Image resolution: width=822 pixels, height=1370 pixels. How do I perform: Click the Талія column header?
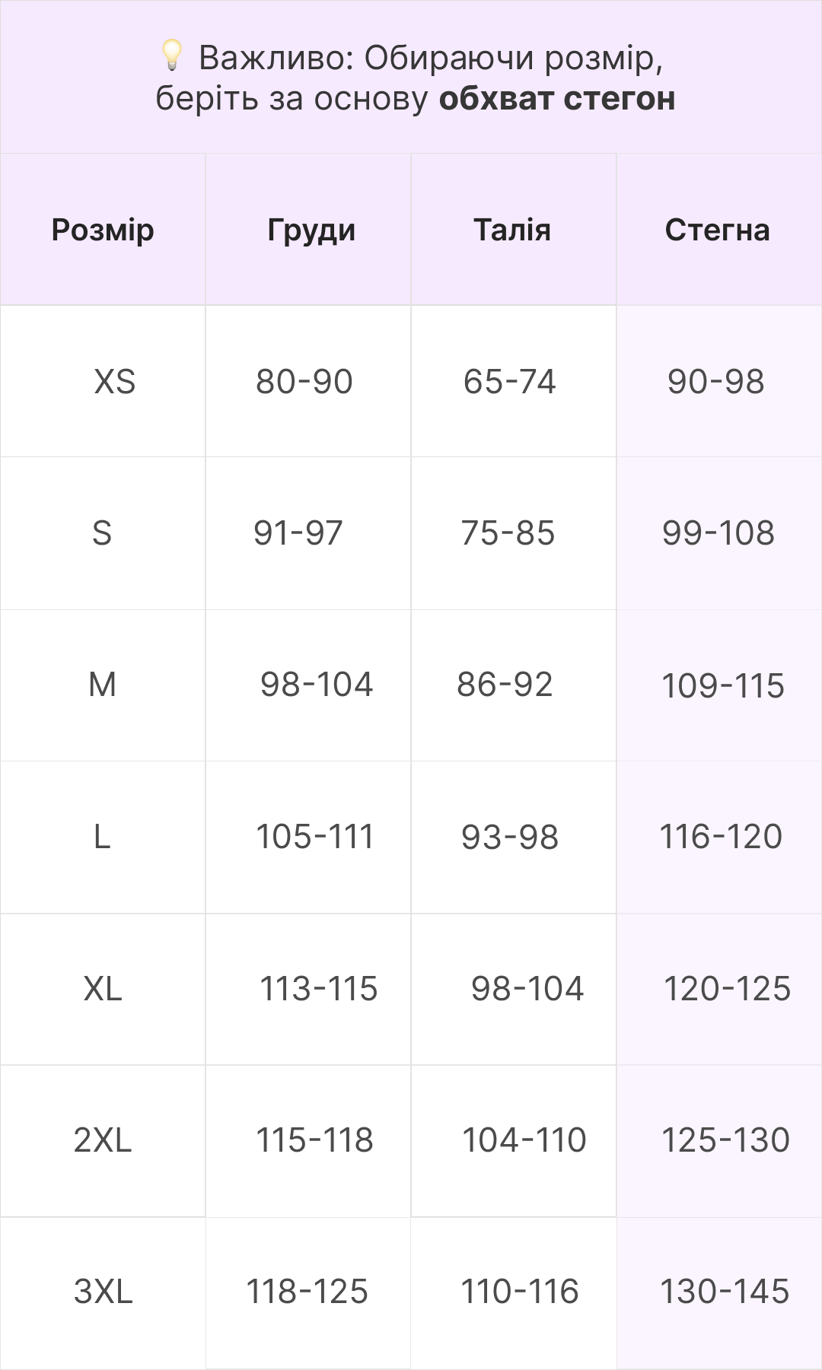pos(512,230)
